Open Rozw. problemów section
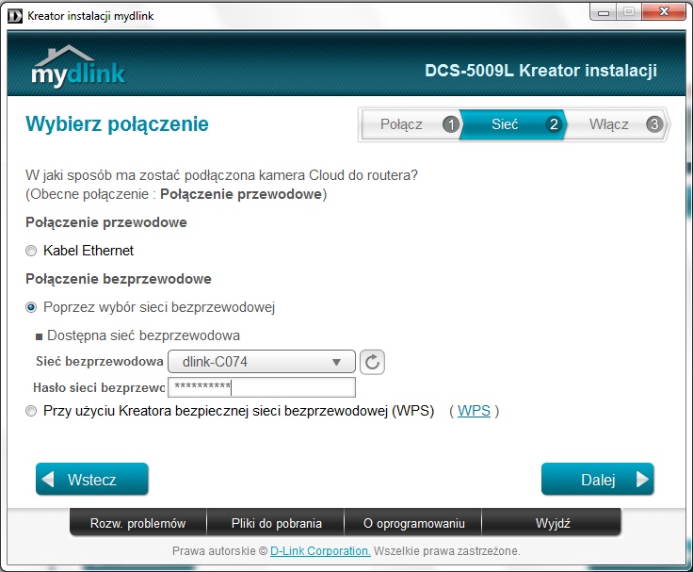 [x=137, y=523]
